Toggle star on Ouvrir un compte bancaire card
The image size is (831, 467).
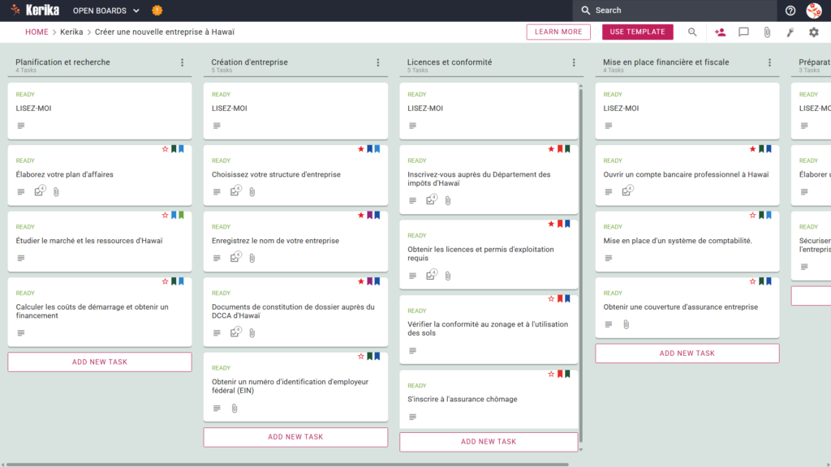(x=752, y=149)
